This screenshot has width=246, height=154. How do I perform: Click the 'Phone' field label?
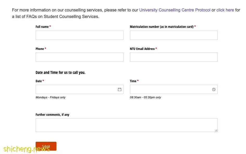[x=40, y=49]
